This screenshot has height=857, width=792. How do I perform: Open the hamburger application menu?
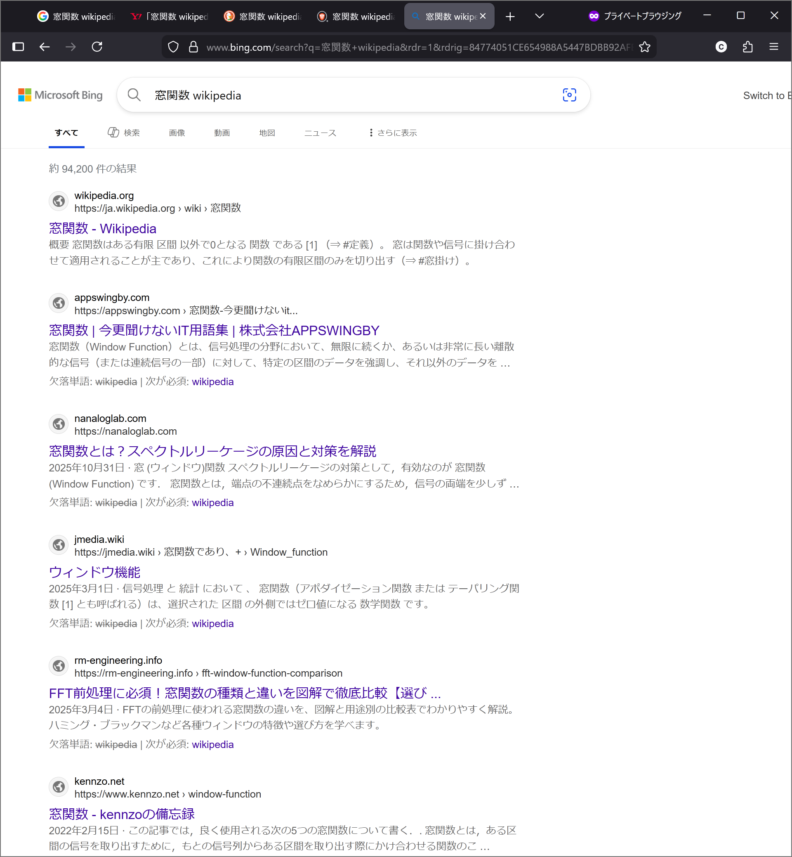pos(773,46)
